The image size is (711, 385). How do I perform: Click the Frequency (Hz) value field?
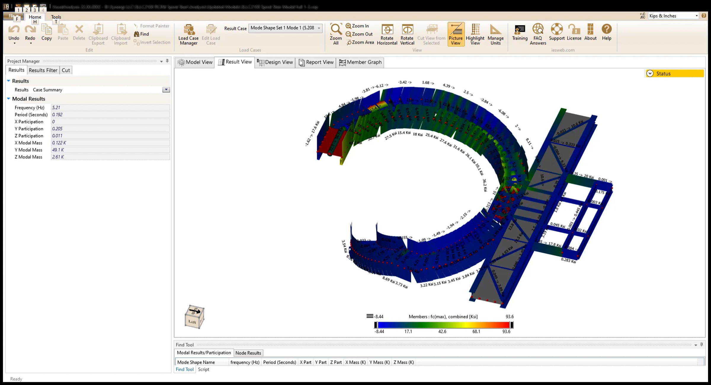pyautogui.click(x=110, y=108)
